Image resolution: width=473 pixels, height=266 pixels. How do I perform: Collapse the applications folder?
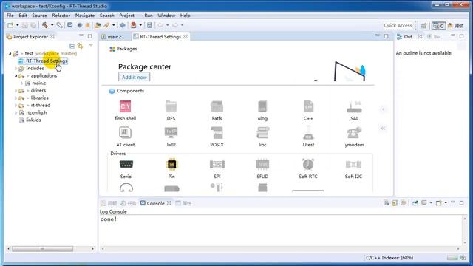16,76
